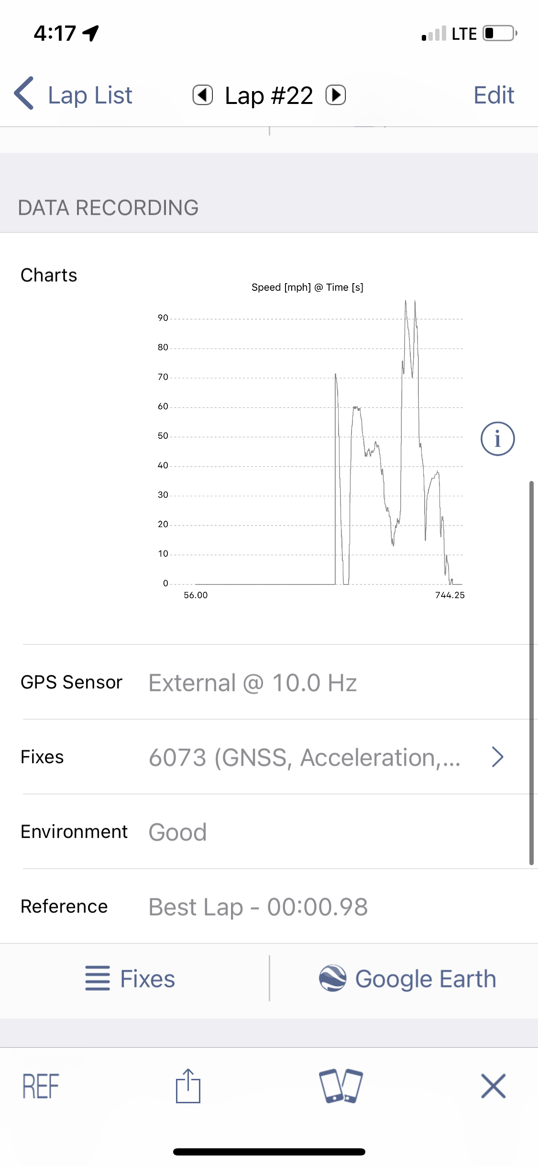This screenshot has height=1167, width=538.
Task: Tap the Edit button
Action: [494, 95]
